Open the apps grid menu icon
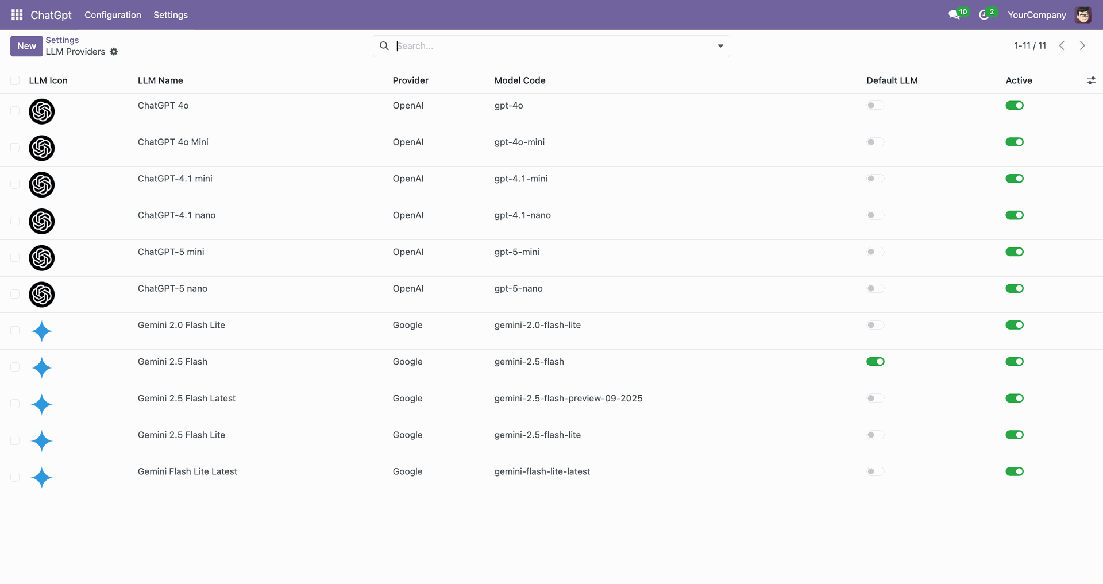Image resolution: width=1103 pixels, height=584 pixels. coord(17,15)
